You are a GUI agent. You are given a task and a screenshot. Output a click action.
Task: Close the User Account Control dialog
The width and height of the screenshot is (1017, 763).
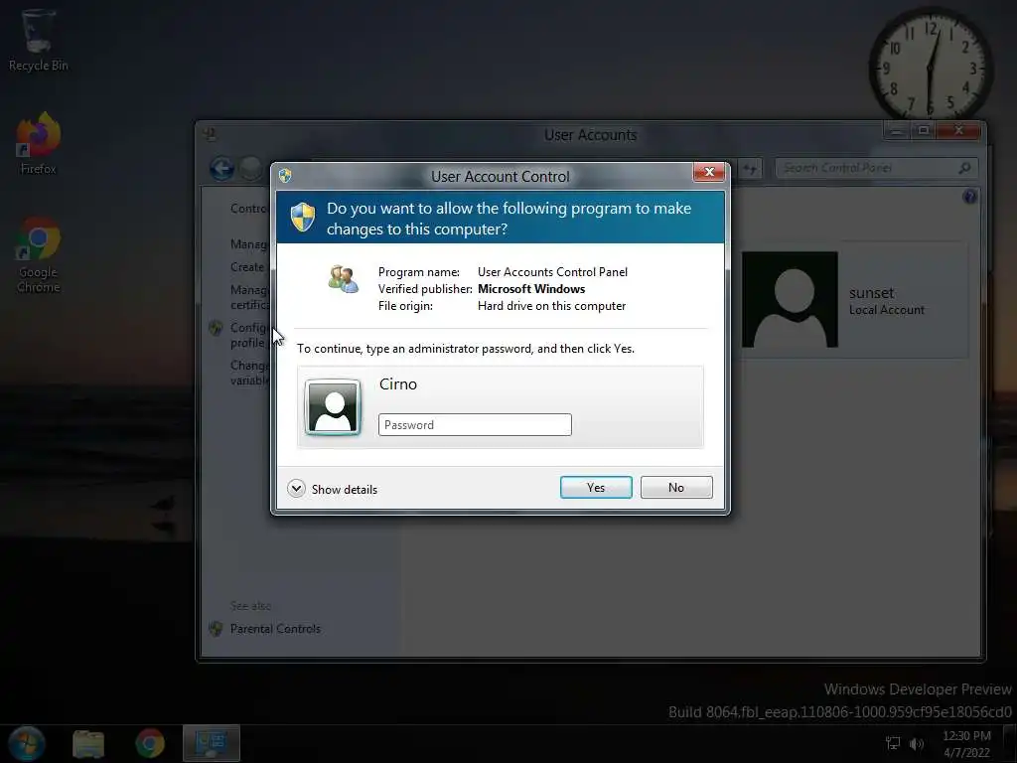(x=708, y=172)
